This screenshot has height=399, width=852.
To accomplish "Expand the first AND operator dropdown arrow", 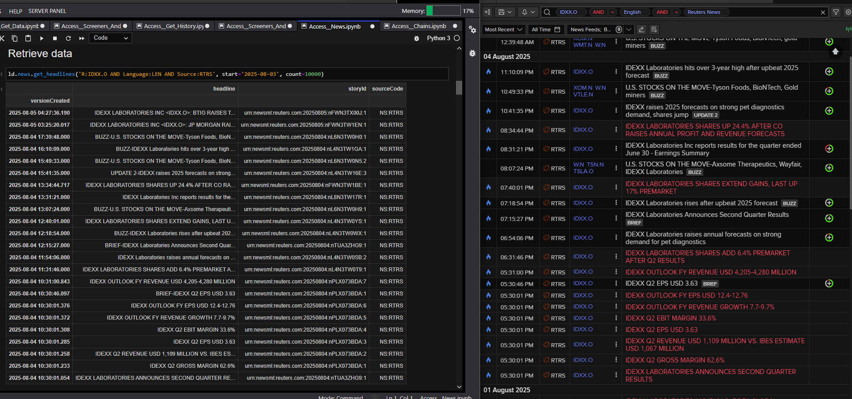I will click(613, 12).
